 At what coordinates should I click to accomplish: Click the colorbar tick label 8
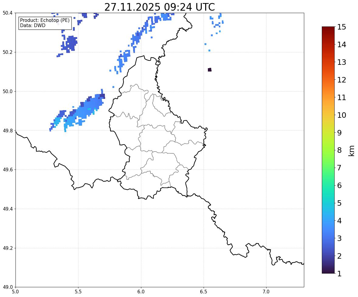pos(339,150)
